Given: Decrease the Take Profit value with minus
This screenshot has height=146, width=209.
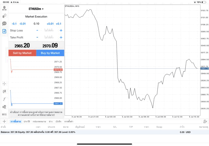Looking at the screenshot, I should tap(37, 37).
